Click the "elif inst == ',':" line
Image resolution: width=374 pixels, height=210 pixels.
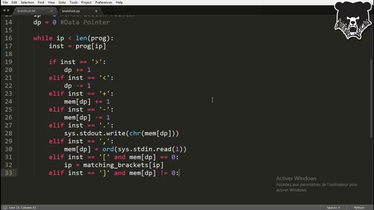tap(81, 141)
